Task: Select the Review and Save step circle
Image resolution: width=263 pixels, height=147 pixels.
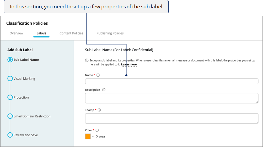Action: (x=10, y=135)
